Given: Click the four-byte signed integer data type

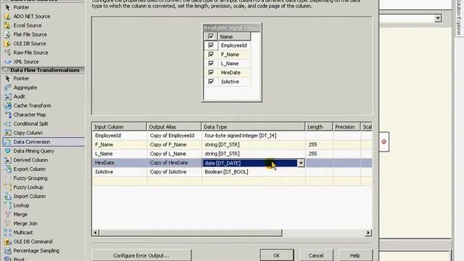Looking at the screenshot, I should click(253, 136).
